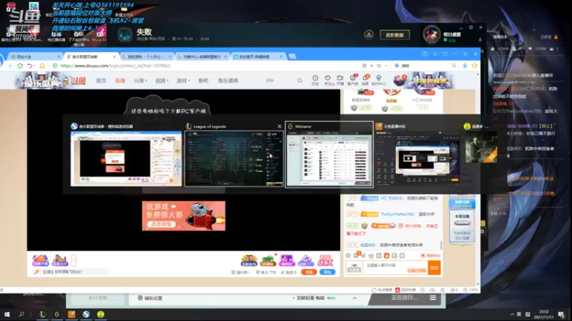Click the 实时热搜 item in browser status bar
The image size is (572, 321).
(405, 290)
